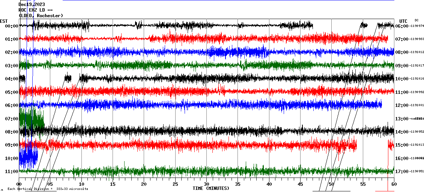
Task: Pick the 11:00 EST row label
Action: pos(12,172)
